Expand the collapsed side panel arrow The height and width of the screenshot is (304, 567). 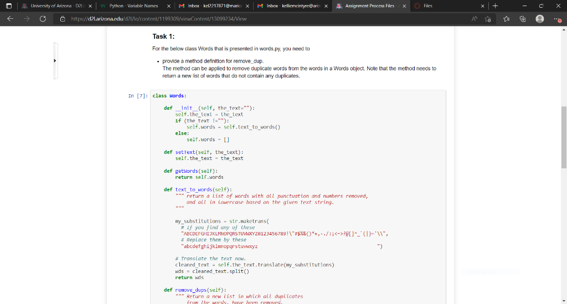coord(55,61)
